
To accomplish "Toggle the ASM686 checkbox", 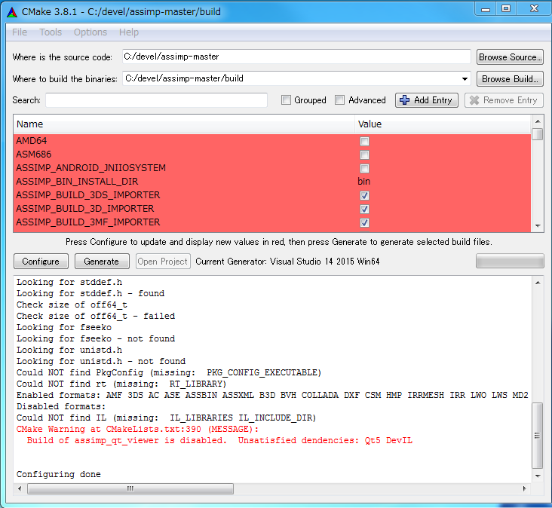I will [x=364, y=155].
